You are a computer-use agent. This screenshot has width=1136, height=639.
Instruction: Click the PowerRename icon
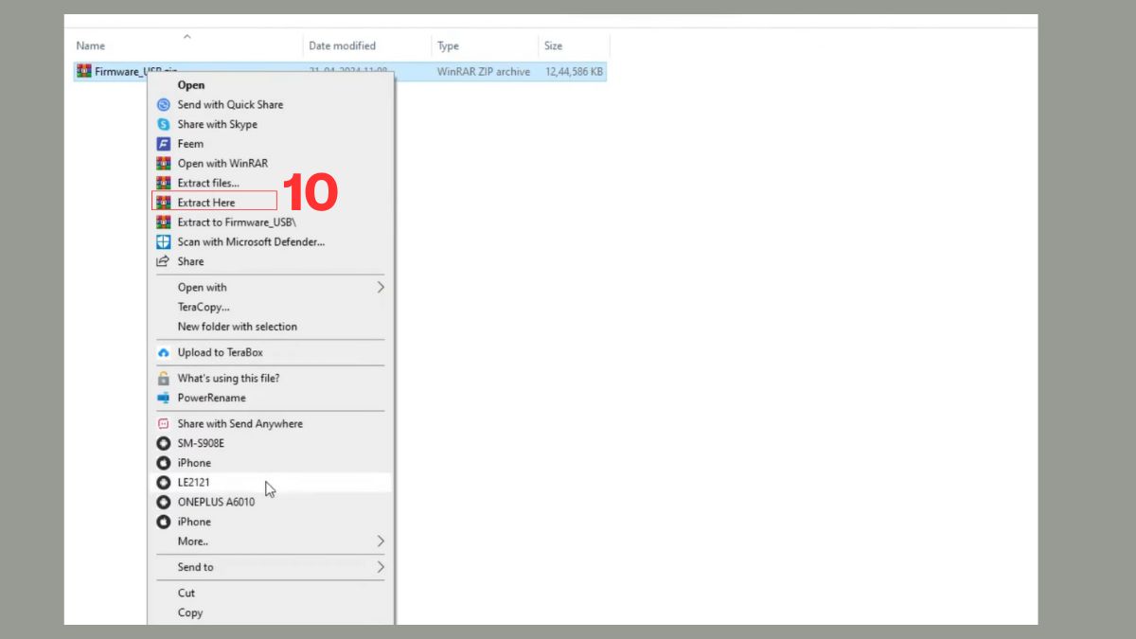(x=163, y=398)
